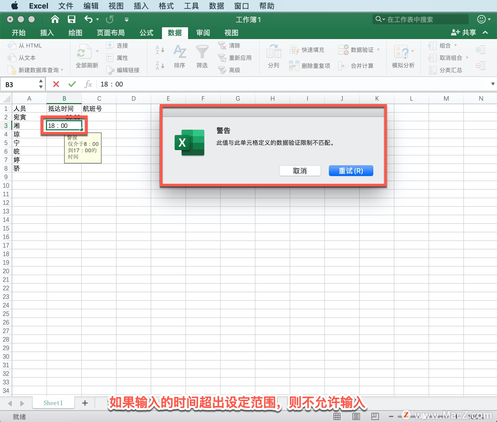497x422 pixels.
Task: Open the 窗口 menu in menu bar
Action: (x=242, y=6)
